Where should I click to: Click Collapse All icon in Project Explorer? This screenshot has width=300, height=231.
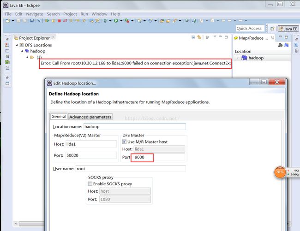pyautogui.click(x=193, y=37)
